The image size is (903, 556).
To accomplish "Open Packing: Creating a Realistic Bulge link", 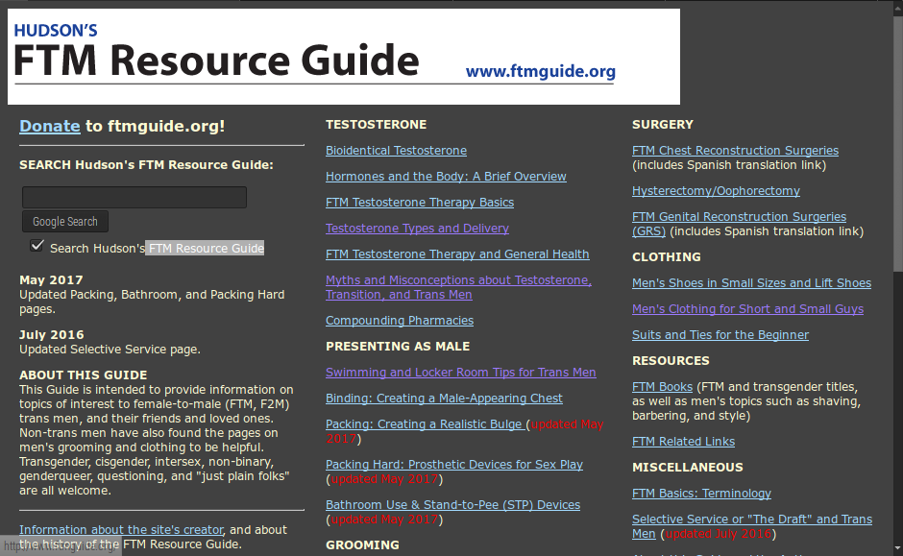I will [x=426, y=423].
